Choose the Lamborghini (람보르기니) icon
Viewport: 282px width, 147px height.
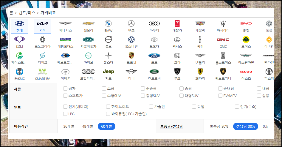(223, 72)
